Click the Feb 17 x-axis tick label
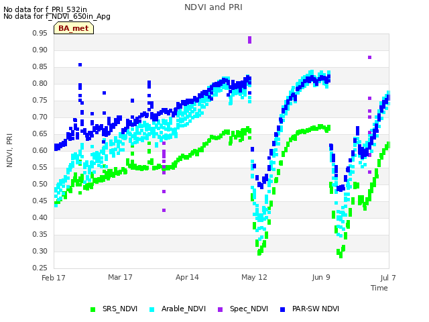Viewport: 429px width, 322px height. [54, 278]
